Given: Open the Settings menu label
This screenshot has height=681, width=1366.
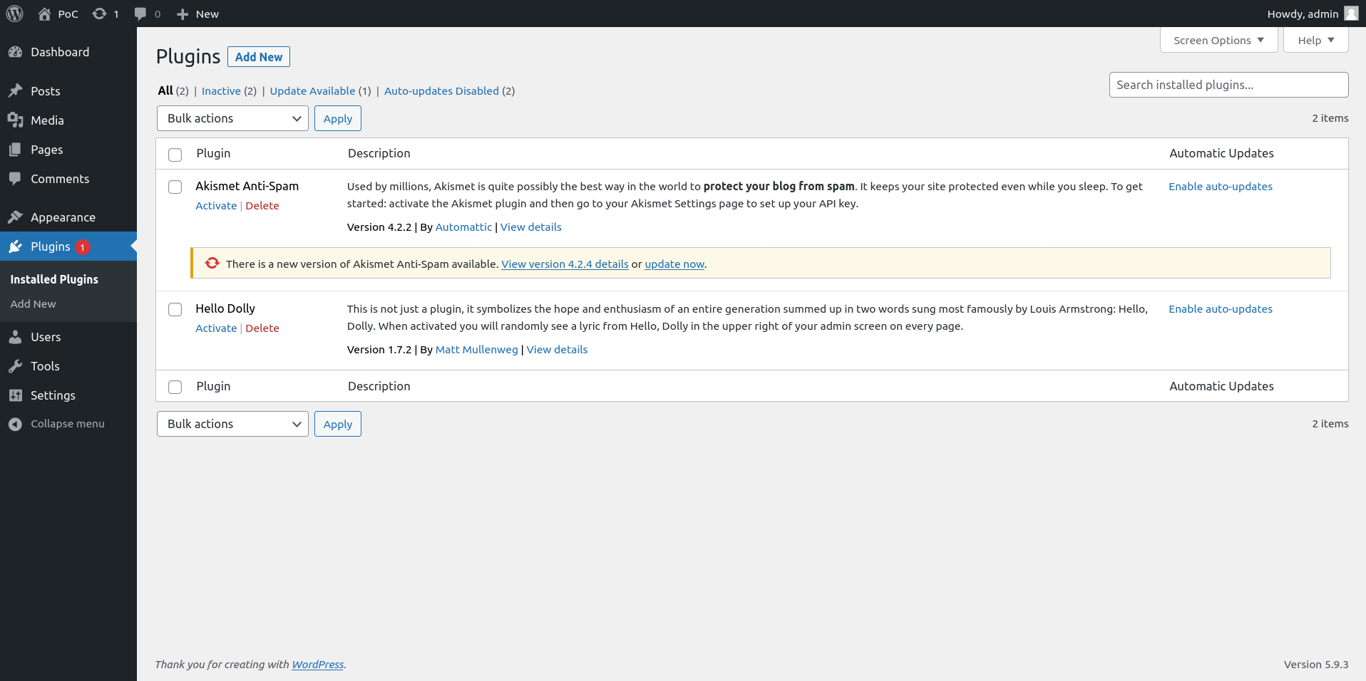Looking at the screenshot, I should tap(53, 395).
